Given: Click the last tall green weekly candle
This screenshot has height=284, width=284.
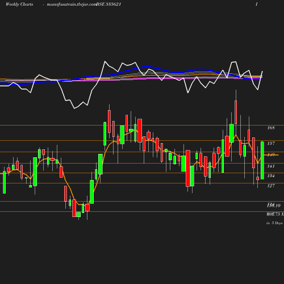Looking at the screenshot, I should tap(262, 160).
